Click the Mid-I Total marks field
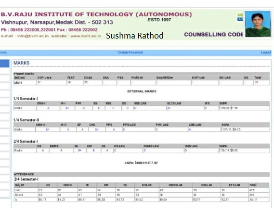Viewport: 274px width, 208px height. (261, 82)
